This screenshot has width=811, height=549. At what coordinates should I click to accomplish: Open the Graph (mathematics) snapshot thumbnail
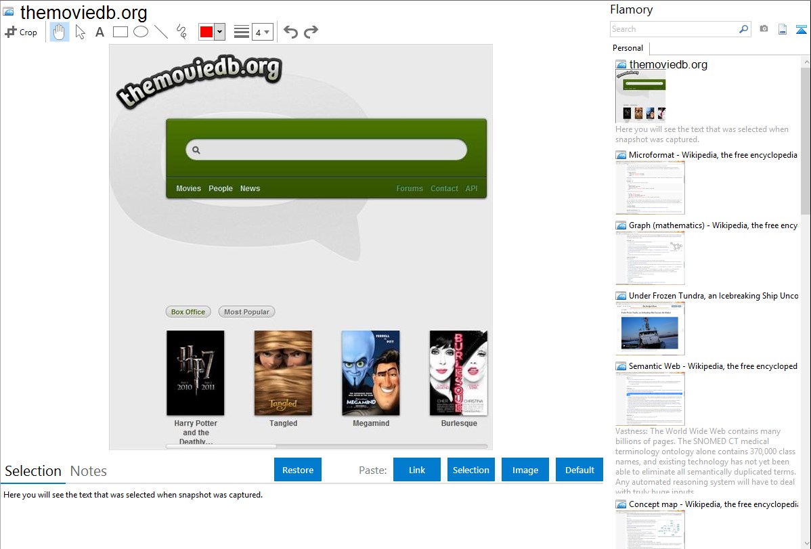click(x=650, y=258)
